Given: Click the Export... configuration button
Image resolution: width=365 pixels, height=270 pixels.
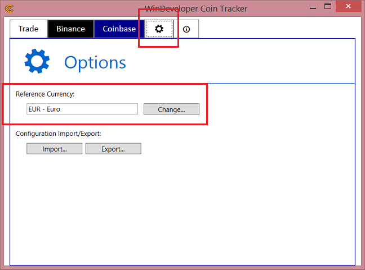Looking at the screenshot, I should [x=113, y=149].
